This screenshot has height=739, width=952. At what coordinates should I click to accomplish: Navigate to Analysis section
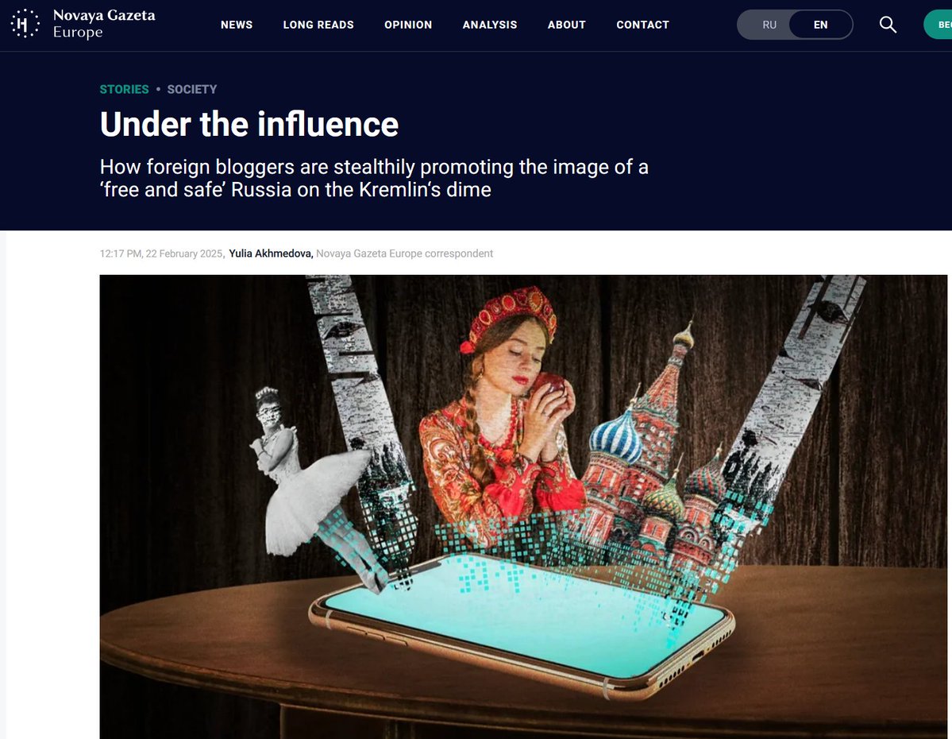pos(489,25)
